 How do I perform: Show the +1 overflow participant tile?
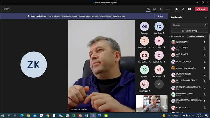[159, 84]
